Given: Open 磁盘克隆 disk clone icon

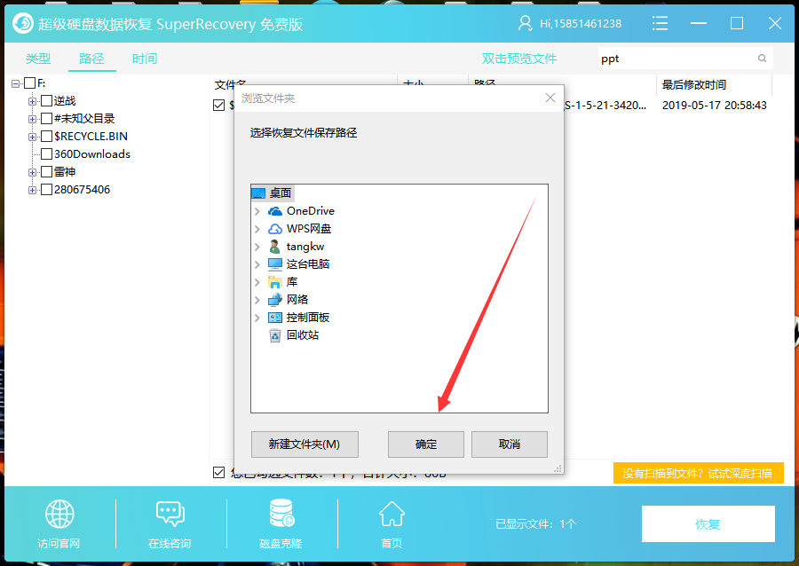Looking at the screenshot, I should click(281, 513).
